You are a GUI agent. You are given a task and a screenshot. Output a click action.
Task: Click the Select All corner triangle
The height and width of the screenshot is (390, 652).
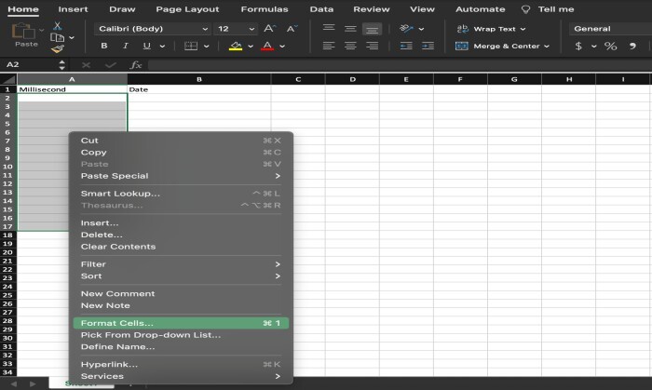point(8,79)
